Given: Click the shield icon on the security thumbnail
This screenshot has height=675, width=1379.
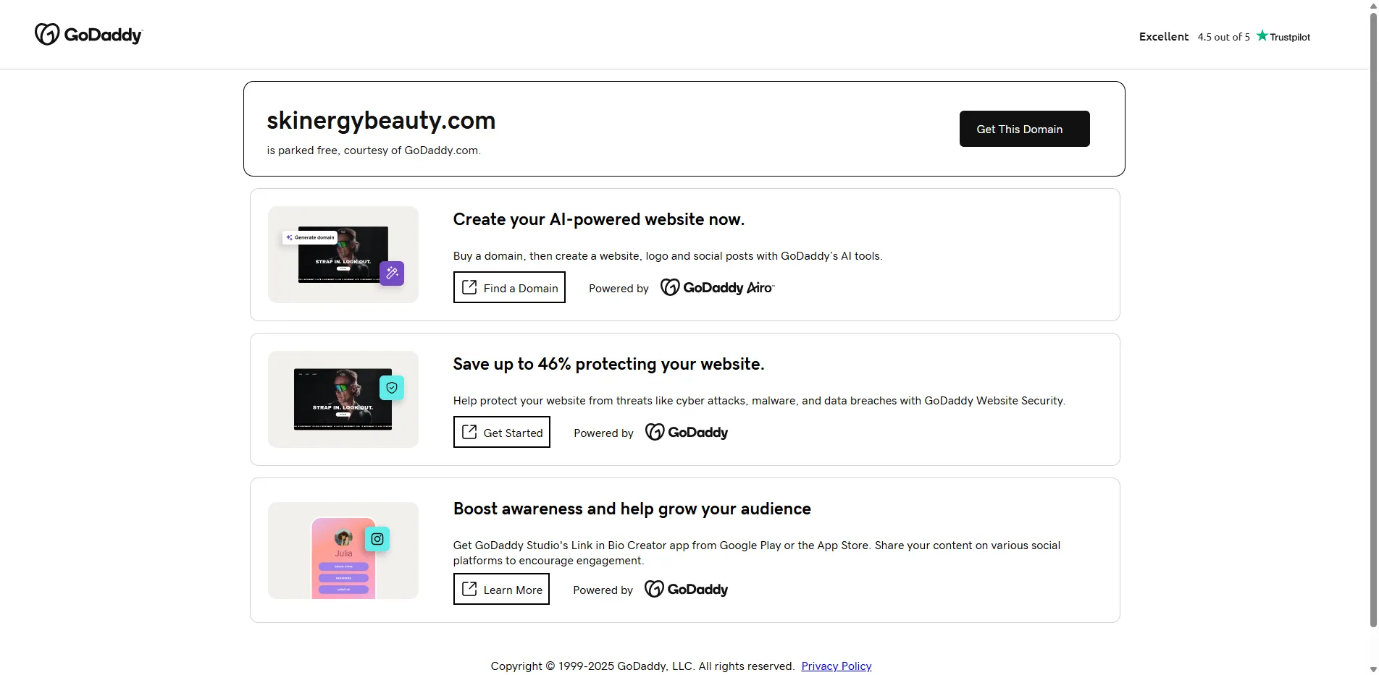Looking at the screenshot, I should [x=392, y=387].
